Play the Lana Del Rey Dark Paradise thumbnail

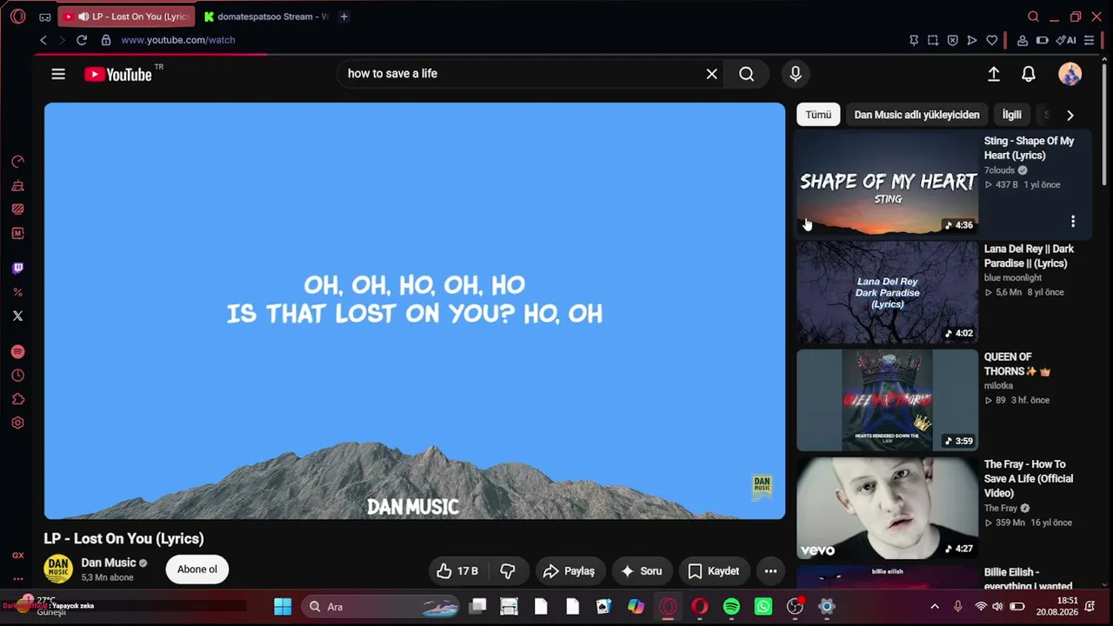(887, 292)
